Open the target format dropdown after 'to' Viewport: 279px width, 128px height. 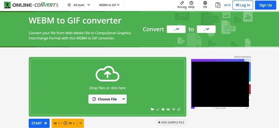point(206,29)
